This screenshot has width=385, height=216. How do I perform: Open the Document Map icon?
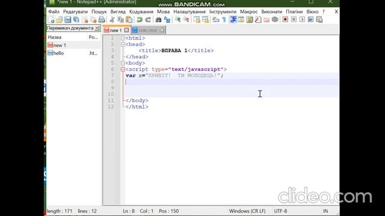(250, 20)
